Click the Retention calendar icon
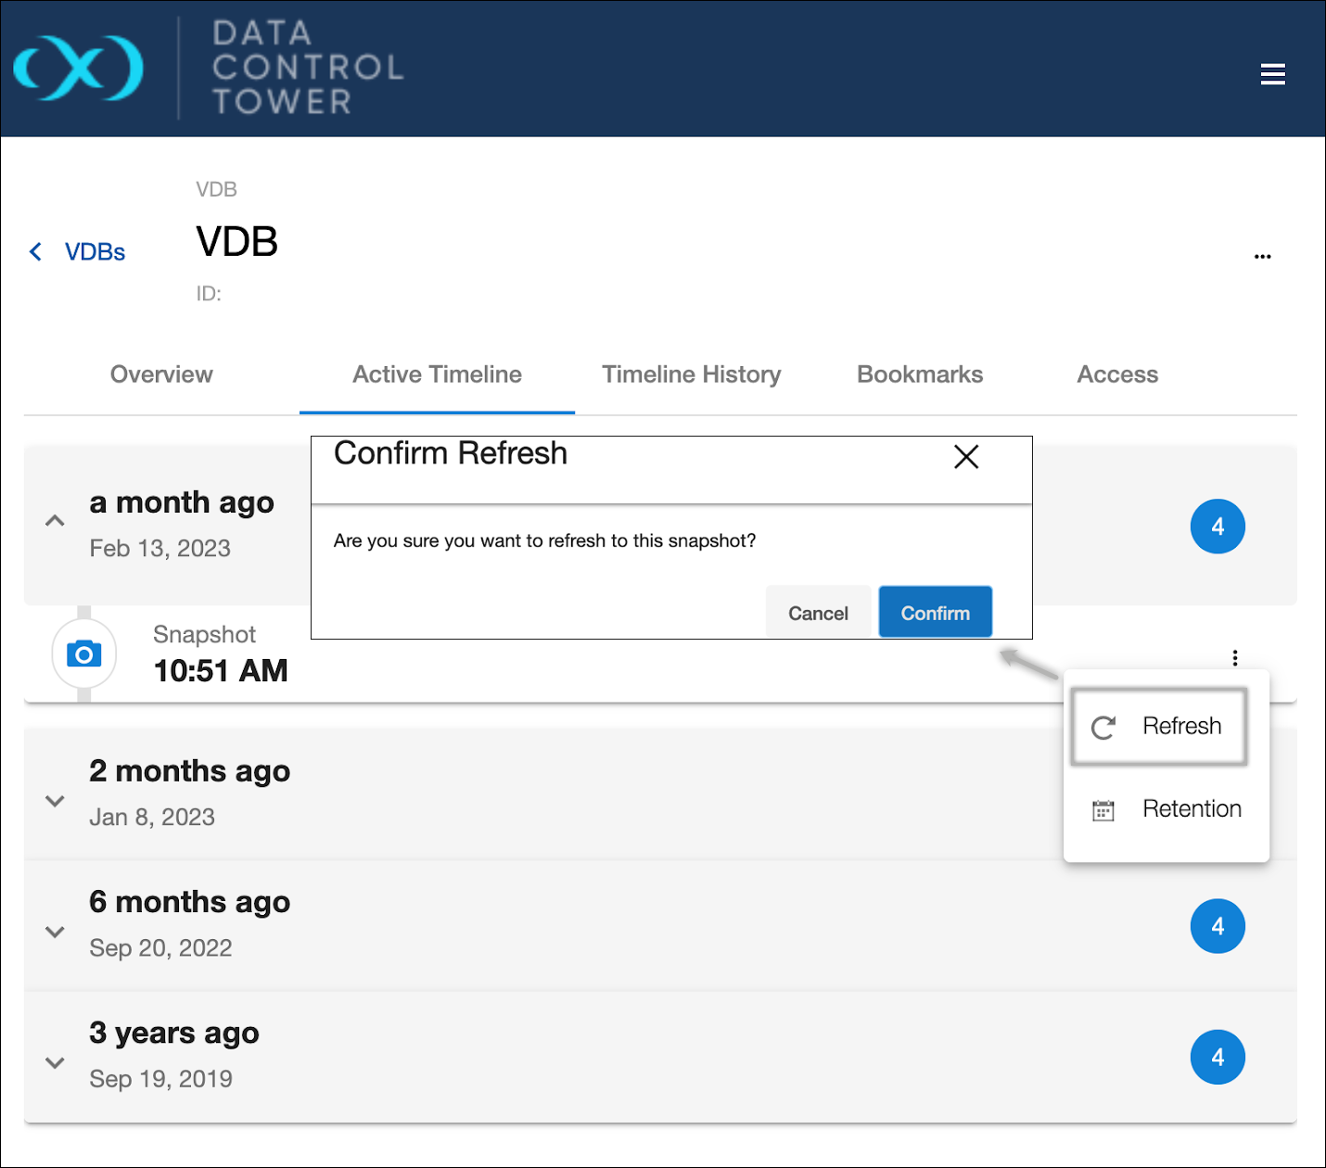The width and height of the screenshot is (1326, 1168). coord(1103,809)
